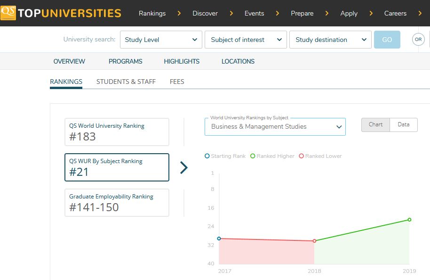Image resolution: width=430 pixels, height=280 pixels.
Task: Expand arrow next to Rankings
Action: click(x=179, y=13)
